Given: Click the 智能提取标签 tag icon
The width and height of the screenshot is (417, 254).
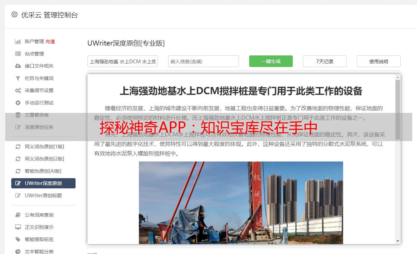Looking at the screenshot, I should pyautogui.click(x=18, y=239).
